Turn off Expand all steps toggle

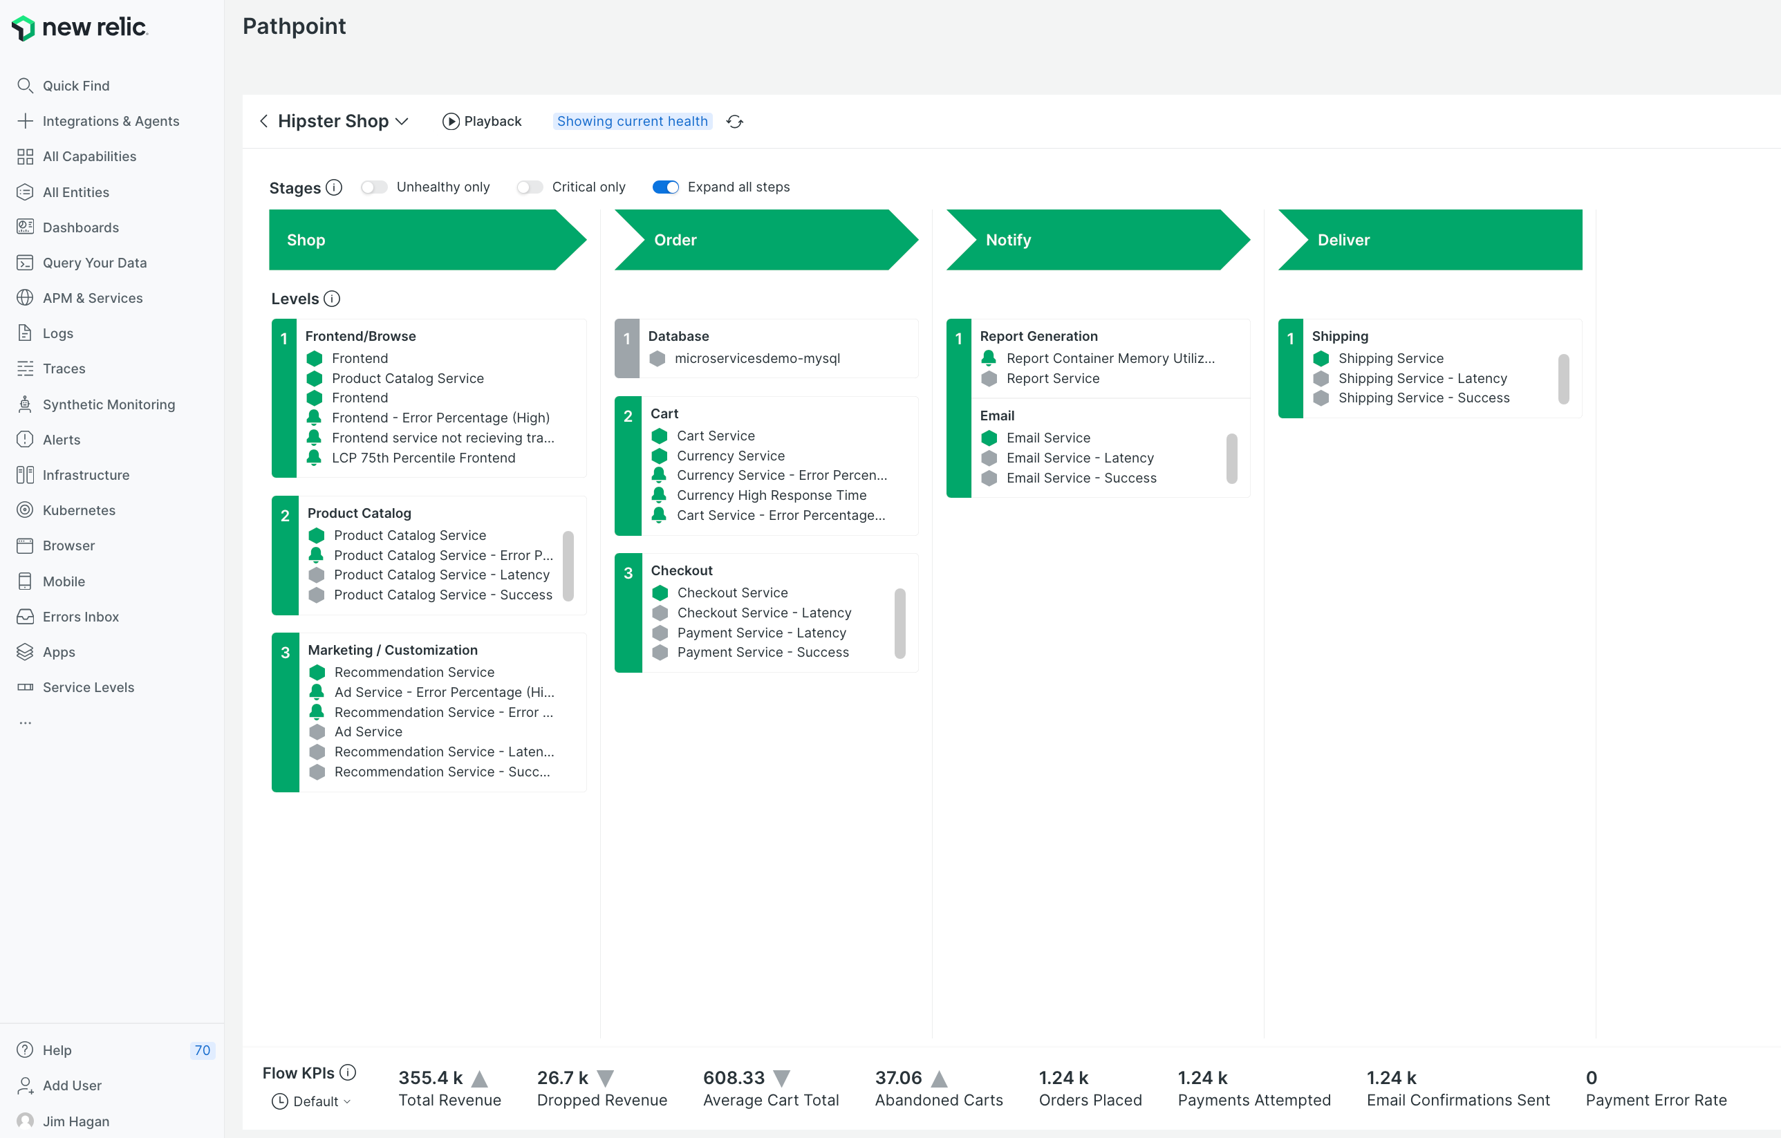pos(666,187)
